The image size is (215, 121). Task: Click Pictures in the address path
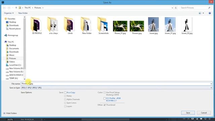pyautogui.click(x=38, y=8)
